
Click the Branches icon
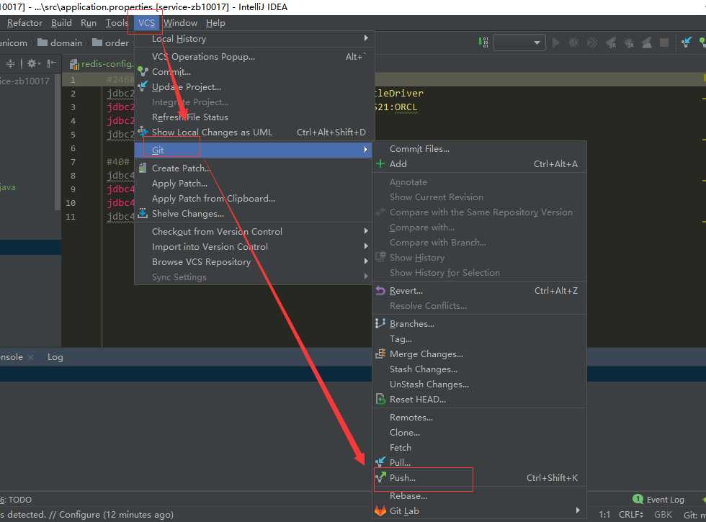[x=380, y=323]
